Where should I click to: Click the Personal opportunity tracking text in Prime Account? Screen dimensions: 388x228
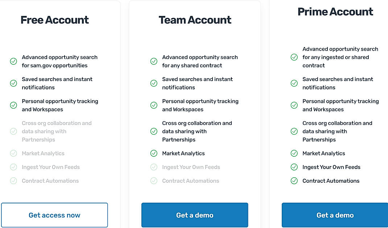click(x=340, y=105)
